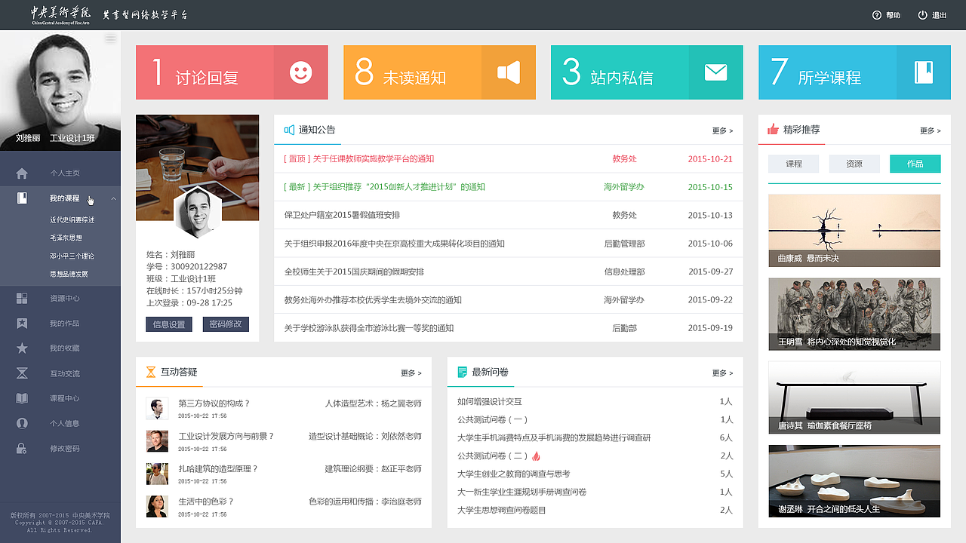Screen dimensions: 966x543
Task: Click the 退出 power icon to log out
Action: point(922,14)
